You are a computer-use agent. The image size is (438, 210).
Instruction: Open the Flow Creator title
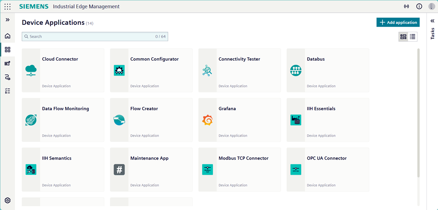(x=144, y=109)
